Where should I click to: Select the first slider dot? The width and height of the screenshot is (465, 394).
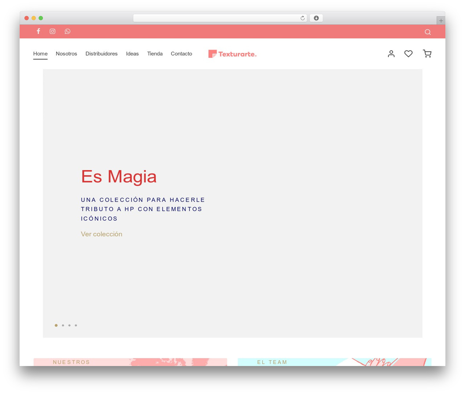pos(56,325)
